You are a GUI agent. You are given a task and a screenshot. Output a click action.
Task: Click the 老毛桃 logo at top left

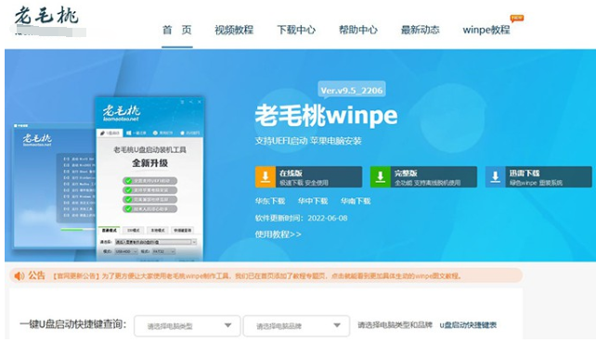click(x=46, y=17)
